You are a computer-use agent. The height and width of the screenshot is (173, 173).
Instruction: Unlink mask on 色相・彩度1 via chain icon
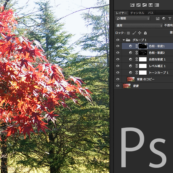pyautogui.click(x=137, y=46)
